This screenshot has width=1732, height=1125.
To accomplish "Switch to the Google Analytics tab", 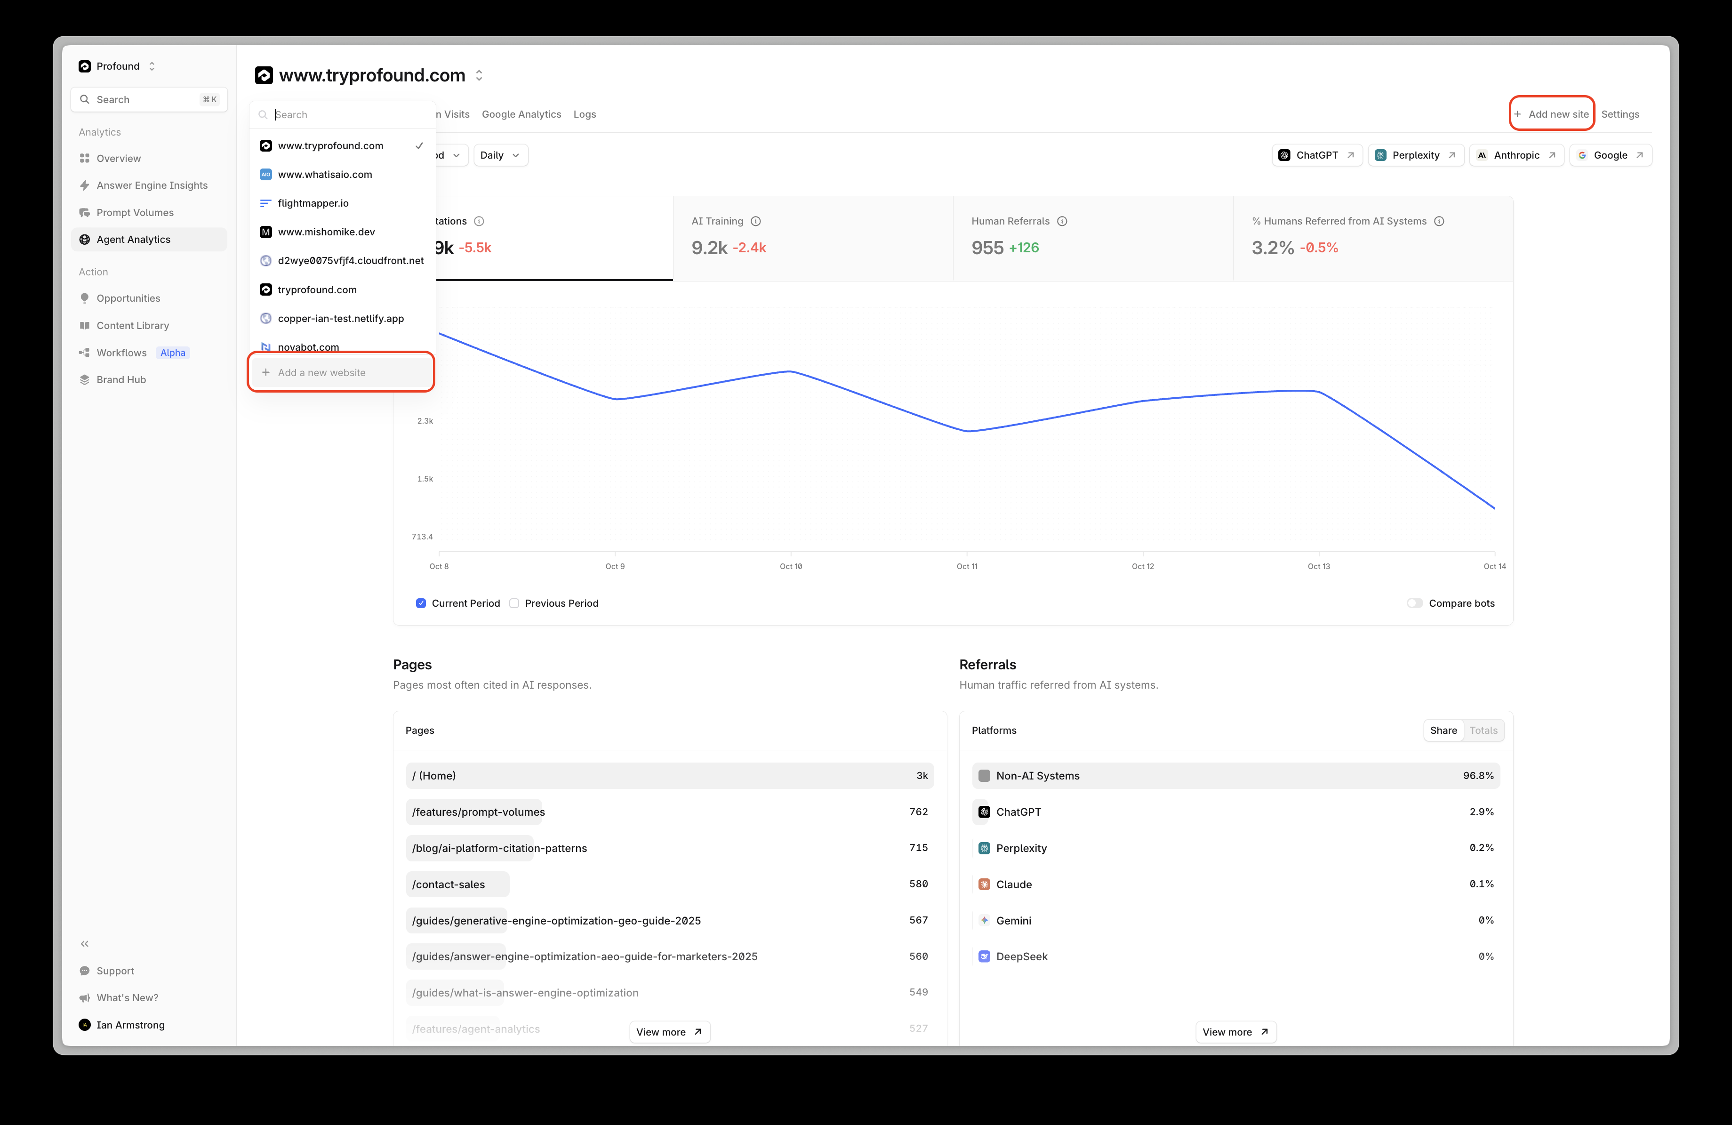I will pyautogui.click(x=521, y=114).
